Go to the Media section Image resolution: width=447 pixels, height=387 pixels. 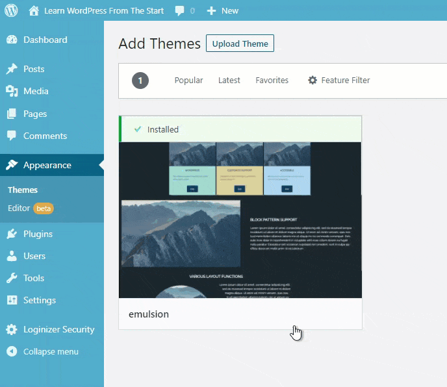click(52, 91)
